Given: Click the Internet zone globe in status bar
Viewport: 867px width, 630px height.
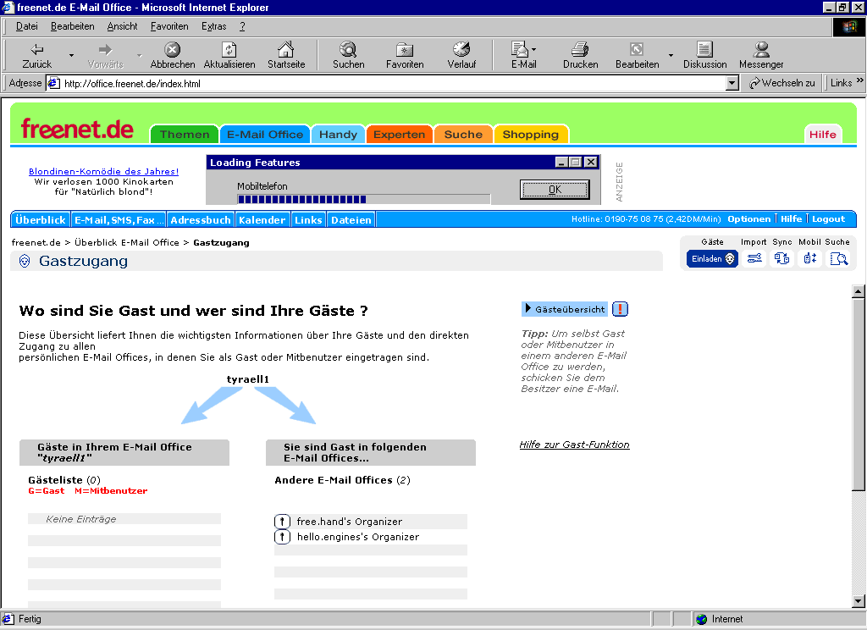Looking at the screenshot, I should (x=702, y=619).
